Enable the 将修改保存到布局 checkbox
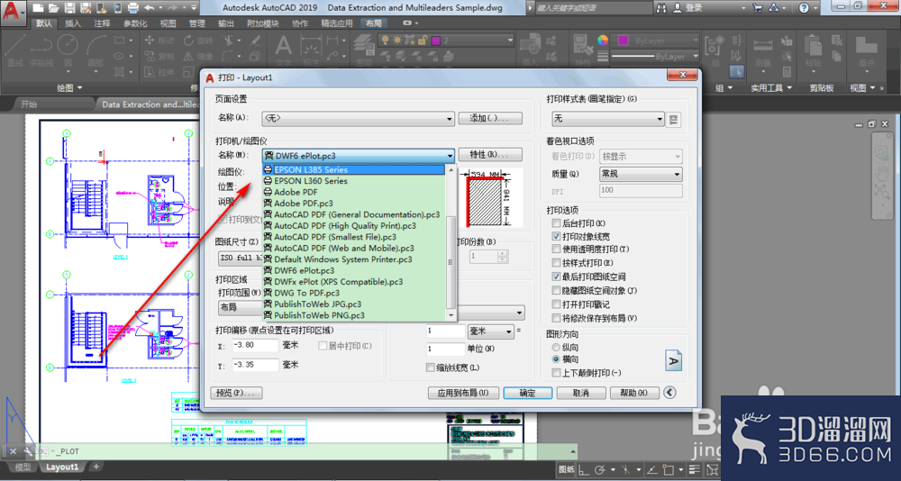Image resolution: width=901 pixels, height=481 pixels. coord(556,318)
